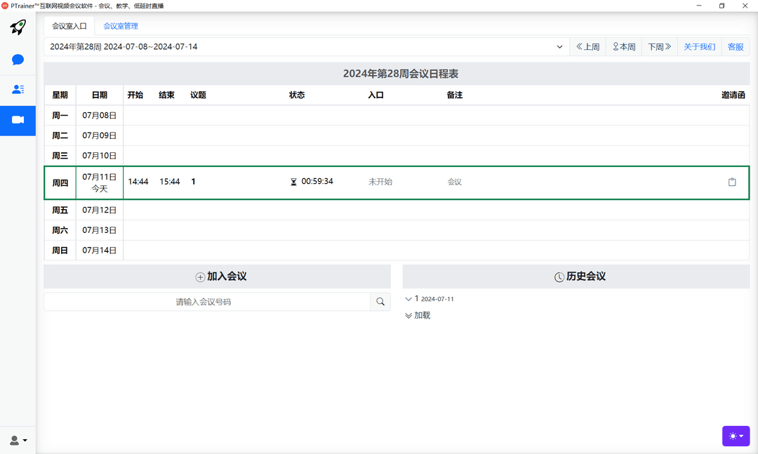The height and width of the screenshot is (454, 758).
Task: Restore down the PTrainer window
Action: (722, 6)
